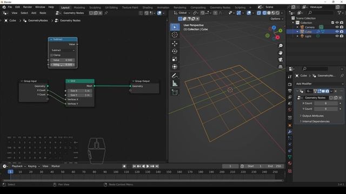Open the Keying dropdown in timeline
The width and height of the screenshot is (346, 194).
(x=34, y=167)
